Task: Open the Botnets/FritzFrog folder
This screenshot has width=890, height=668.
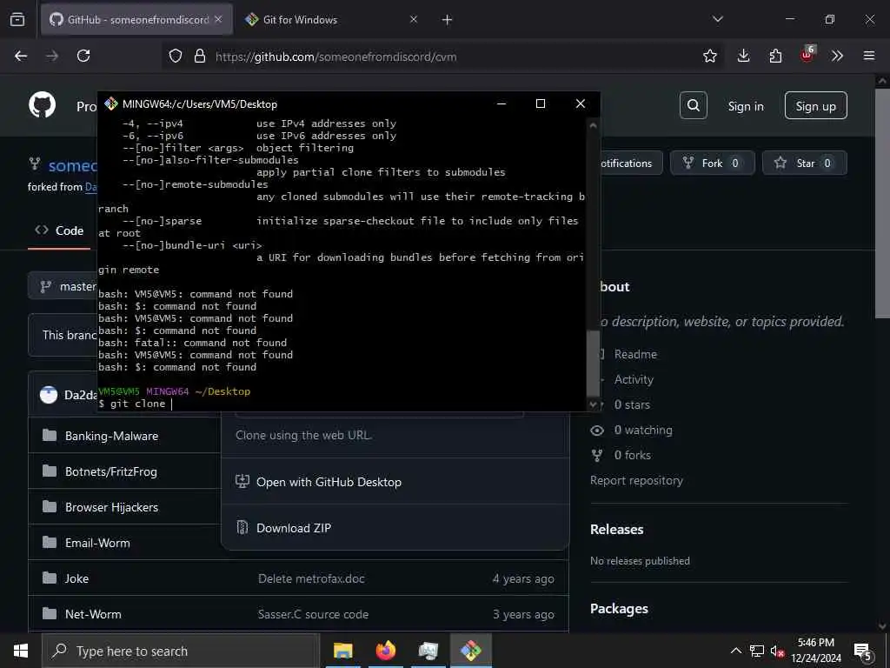Action: coord(110,471)
